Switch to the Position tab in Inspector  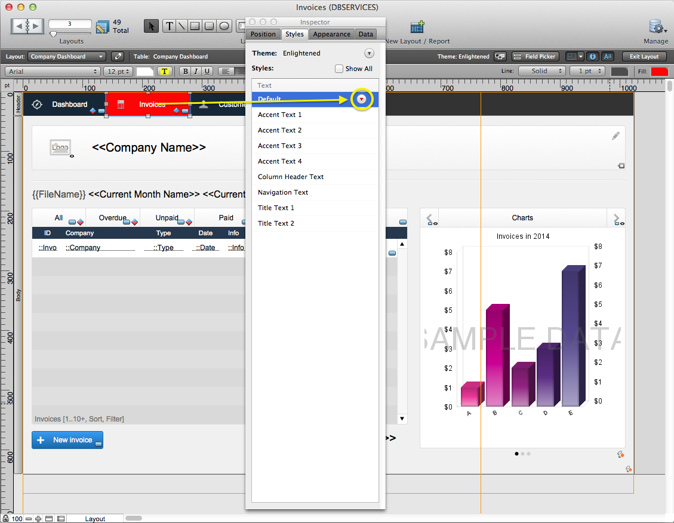pos(263,34)
